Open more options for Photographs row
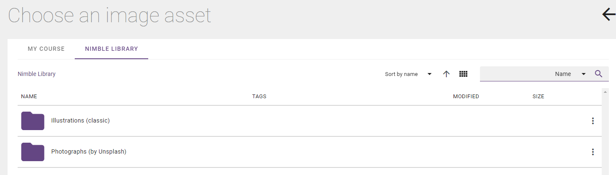Viewport: 616px width, 175px height. point(593,152)
